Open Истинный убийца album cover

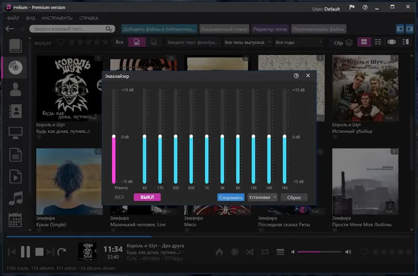click(x=365, y=88)
